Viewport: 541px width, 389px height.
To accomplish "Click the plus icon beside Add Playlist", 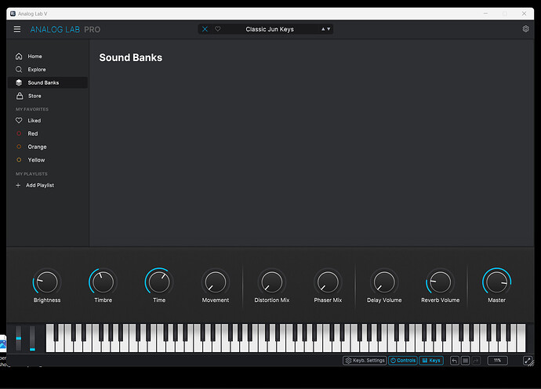I will 18,185.
